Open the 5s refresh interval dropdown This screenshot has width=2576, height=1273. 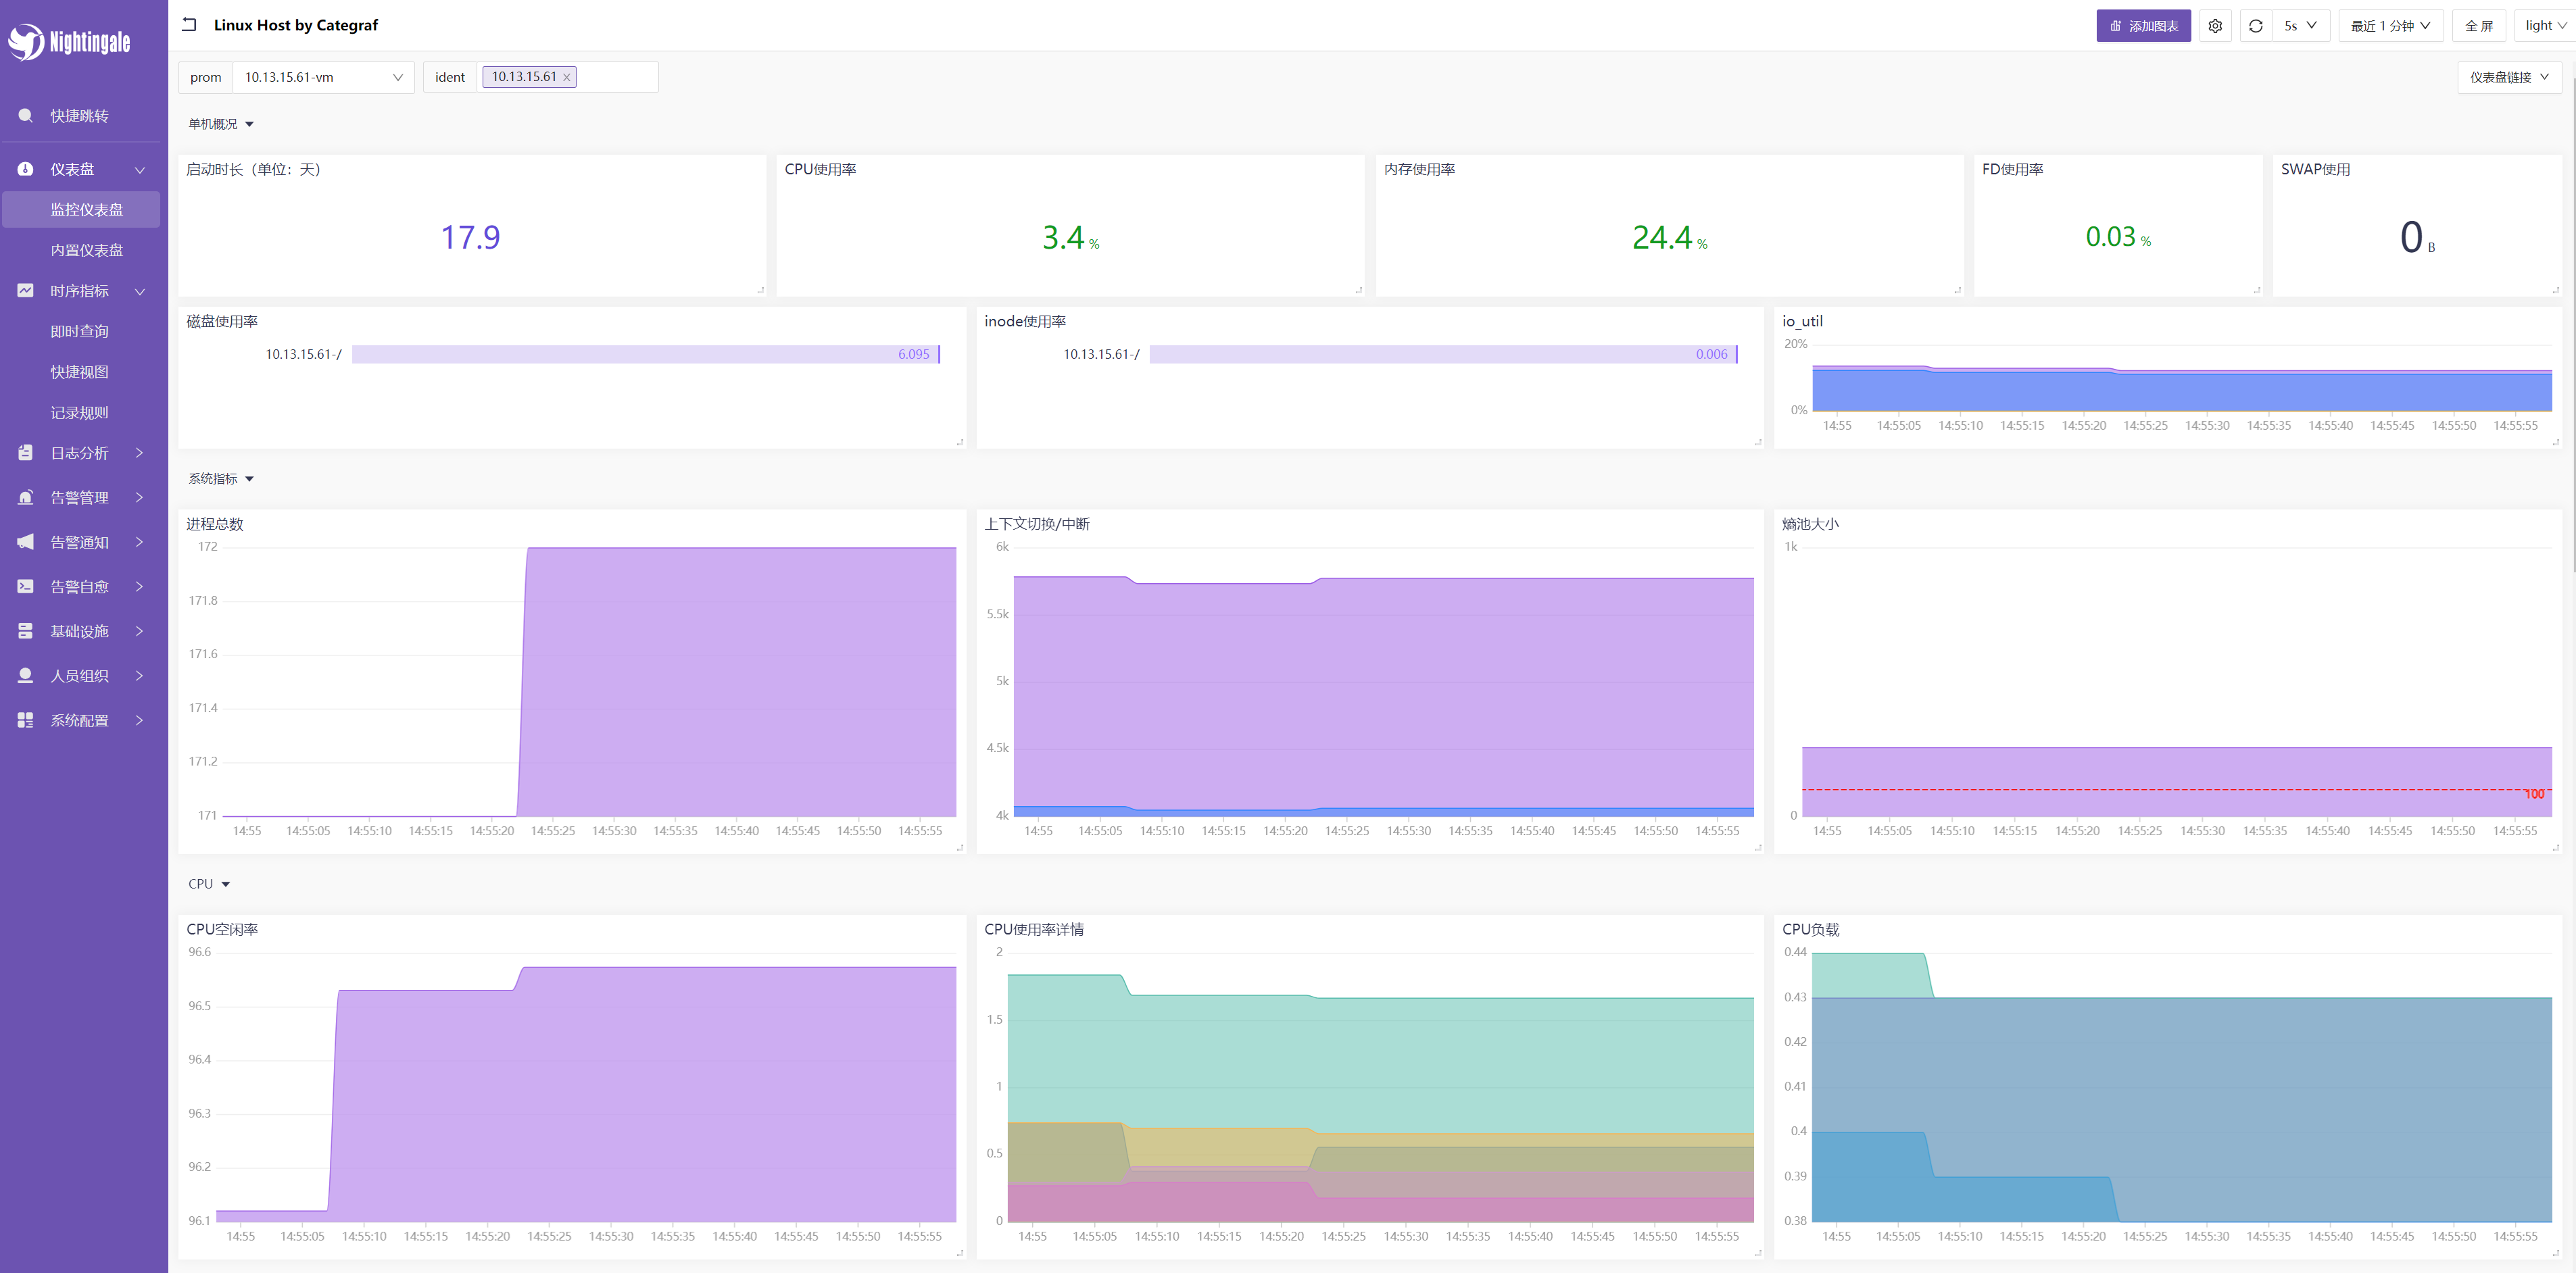tap(2300, 26)
